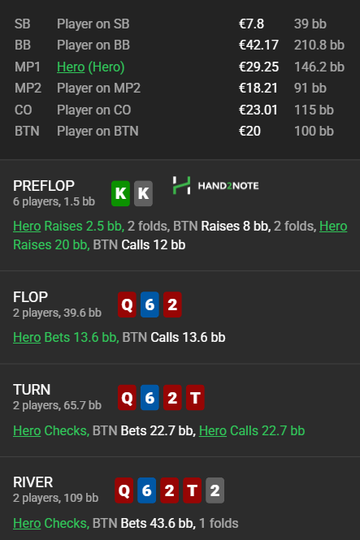Select the Player on BTN row
The width and height of the screenshot is (360, 540).
point(180,132)
